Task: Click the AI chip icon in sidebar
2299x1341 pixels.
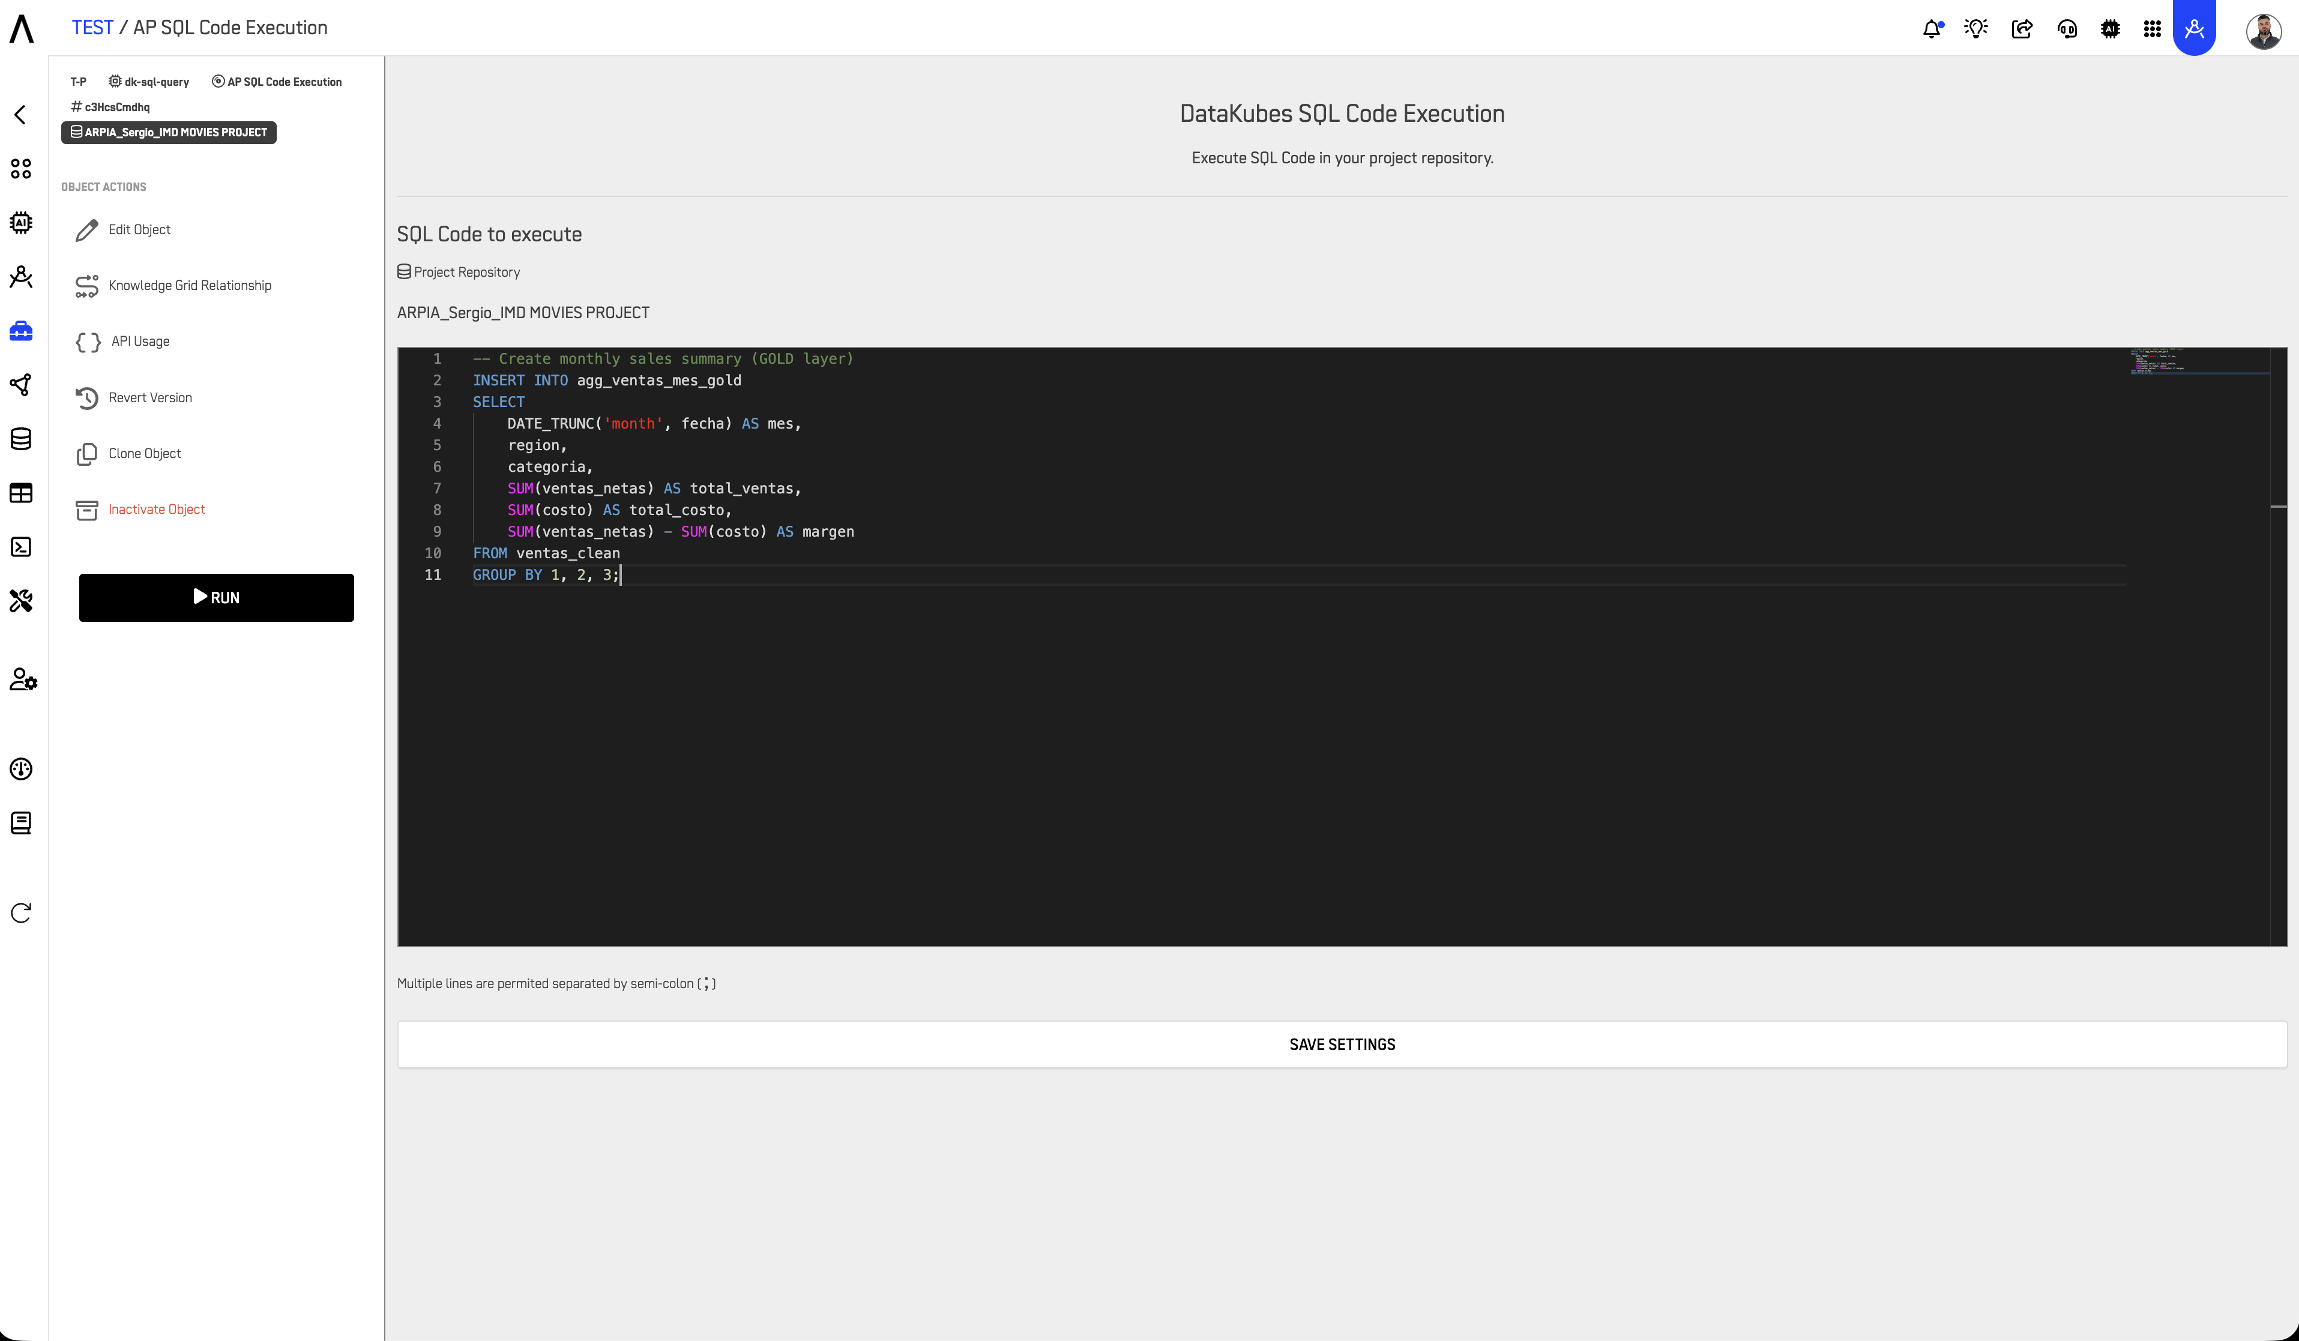Action: [x=21, y=223]
